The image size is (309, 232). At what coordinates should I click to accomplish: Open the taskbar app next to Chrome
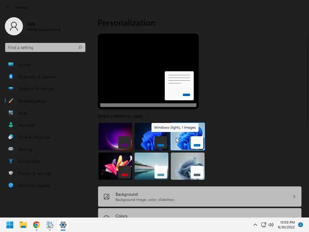50,225
